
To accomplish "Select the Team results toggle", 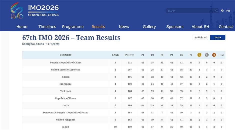I will (217, 37).
